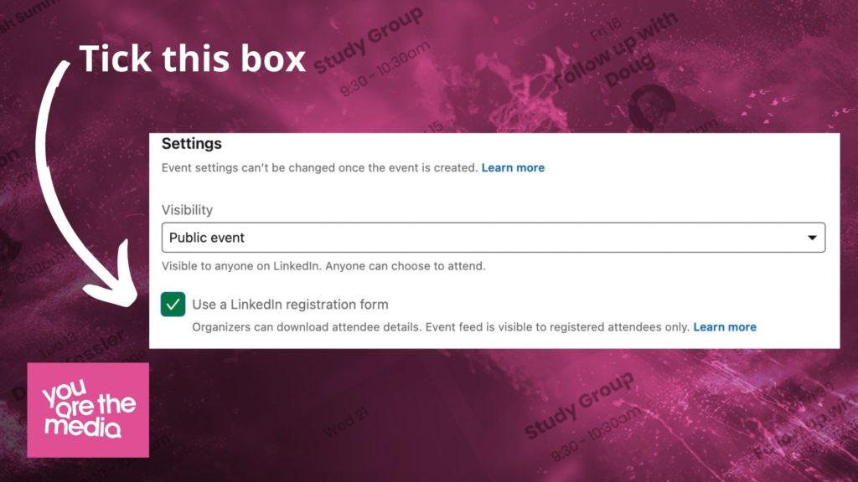Screen dimensions: 858x482
Task: Click the Settings heading
Action: pyautogui.click(x=192, y=144)
